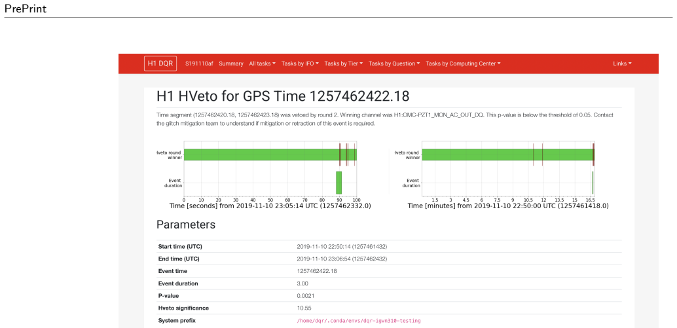
Task: Expand the All tasks dropdown
Action: (x=262, y=64)
